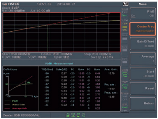Click the Trigger Free run icon

tap(125, 85)
